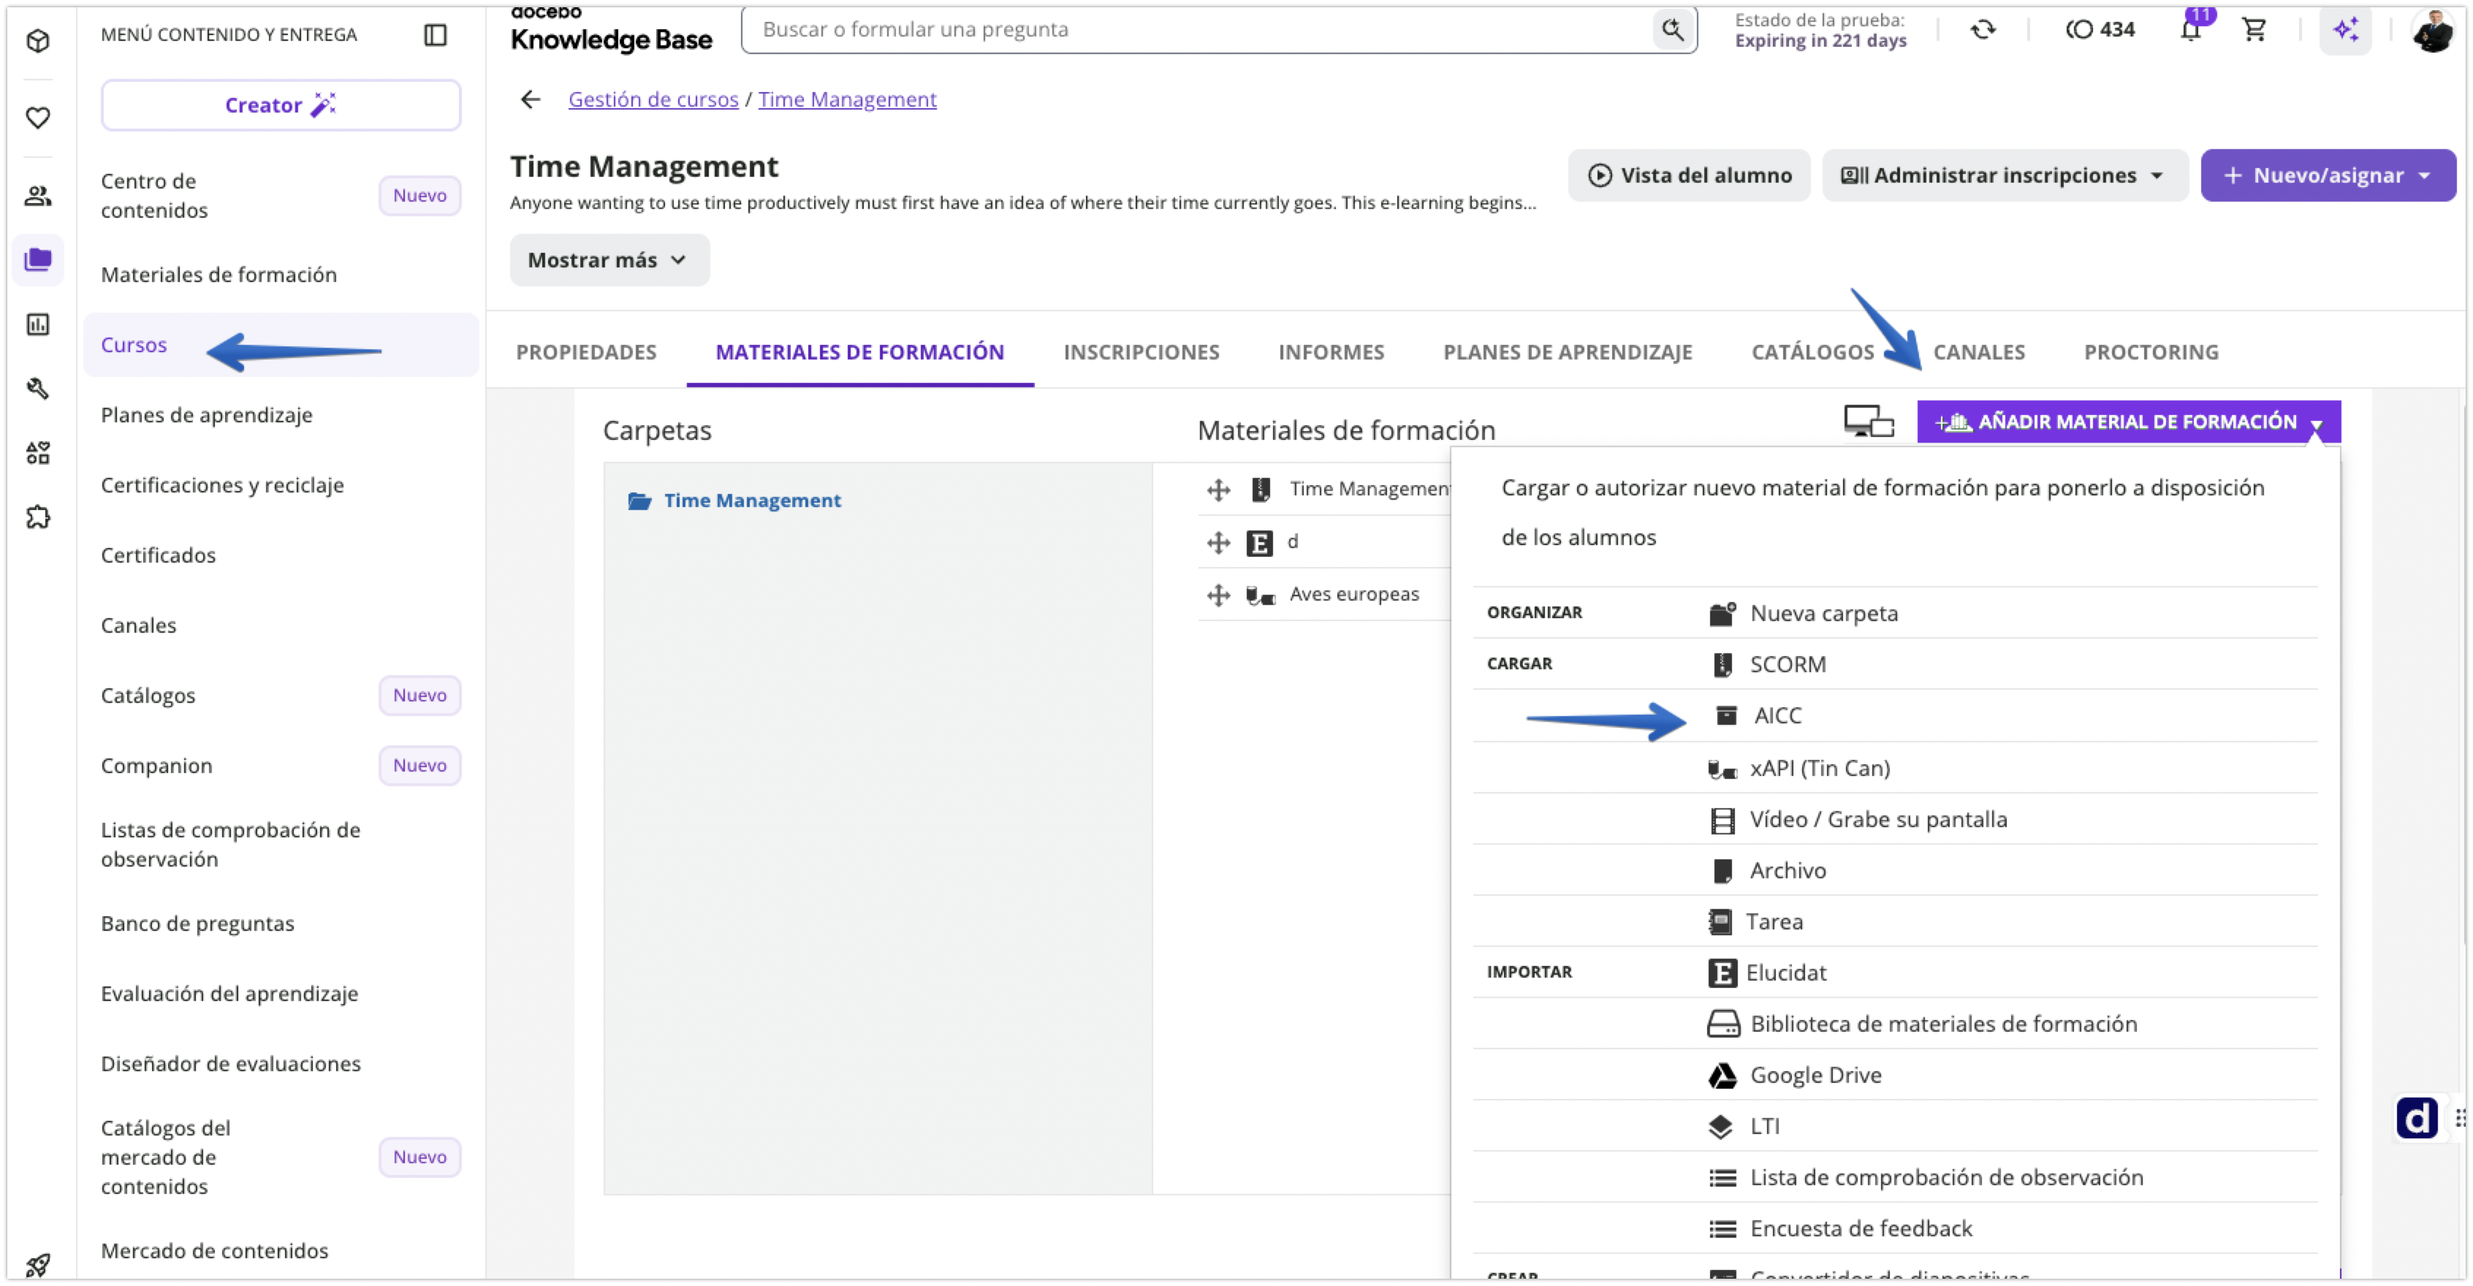Open the user profile avatar
The image size is (2473, 1286).
tap(2432, 30)
